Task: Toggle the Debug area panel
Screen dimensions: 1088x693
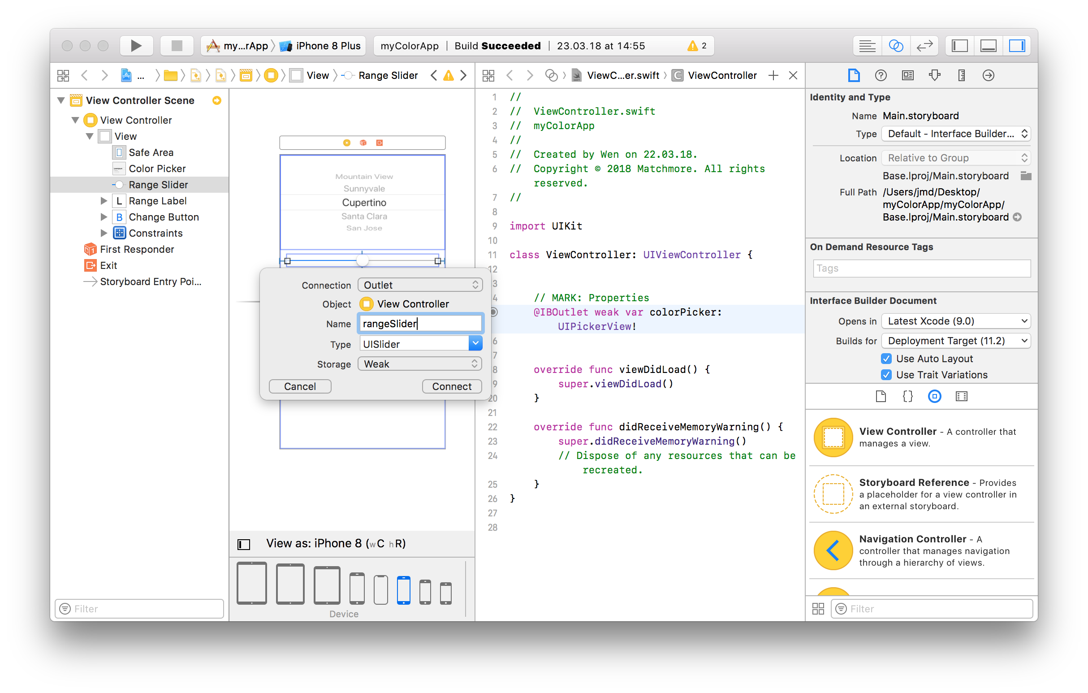Action: click(988, 46)
